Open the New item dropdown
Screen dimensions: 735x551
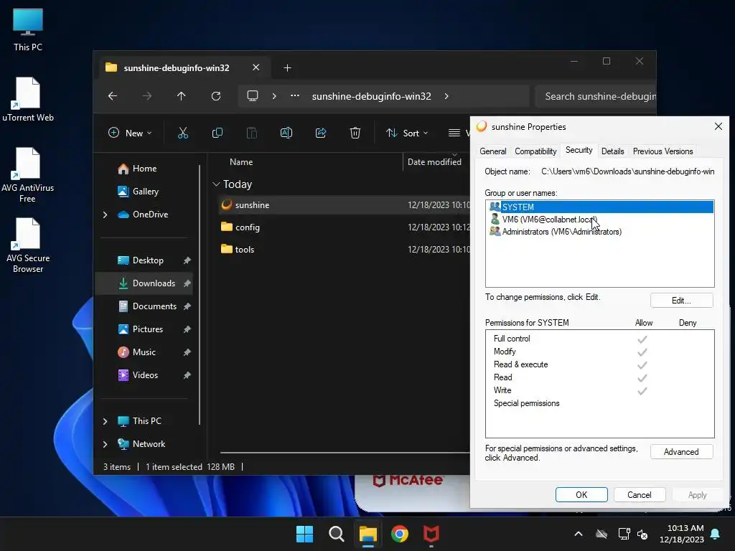130,133
